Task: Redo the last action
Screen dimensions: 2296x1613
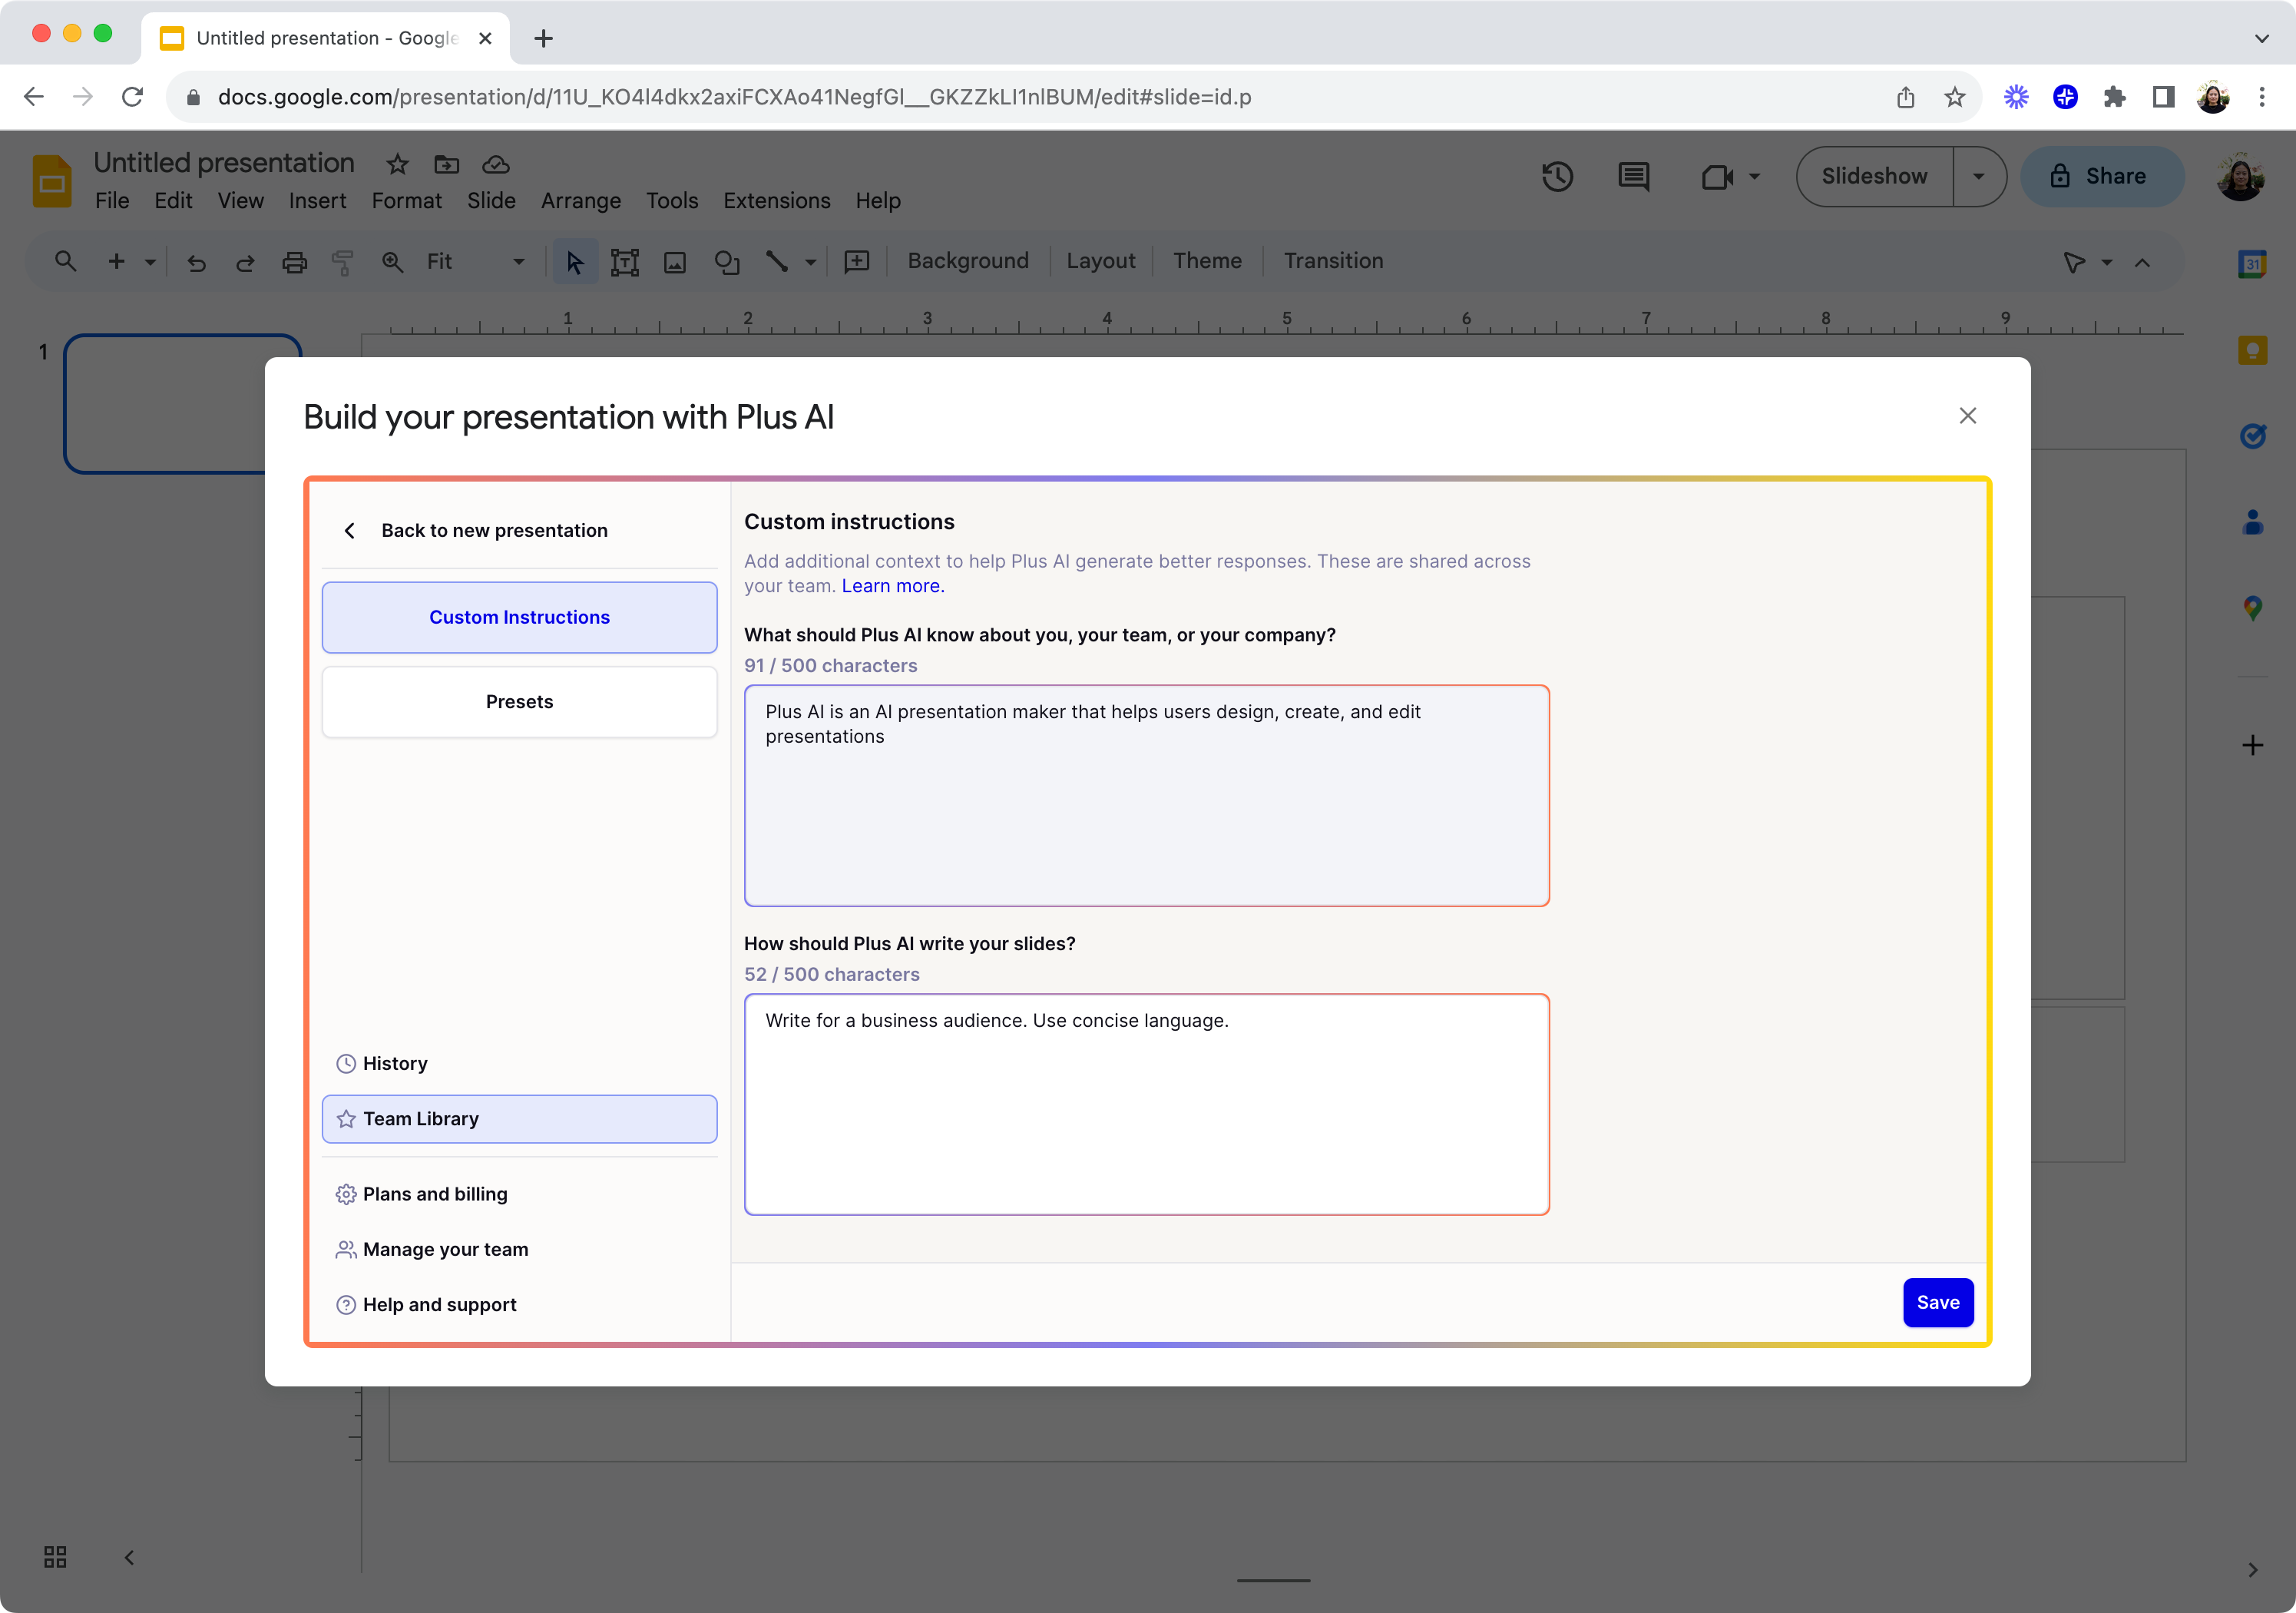Action: click(245, 262)
